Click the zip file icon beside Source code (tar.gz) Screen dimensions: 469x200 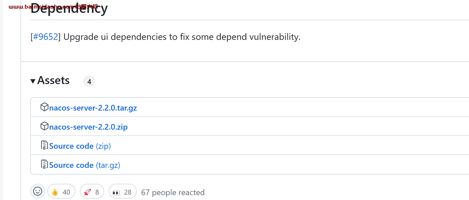tap(44, 164)
